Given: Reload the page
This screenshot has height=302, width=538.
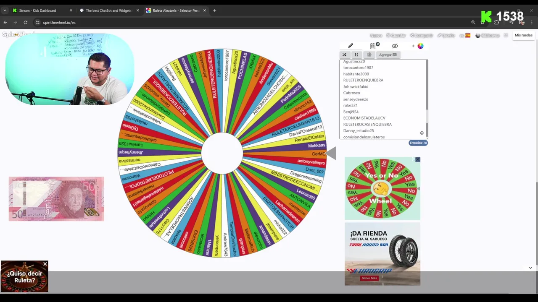Looking at the screenshot, I should coord(26,22).
